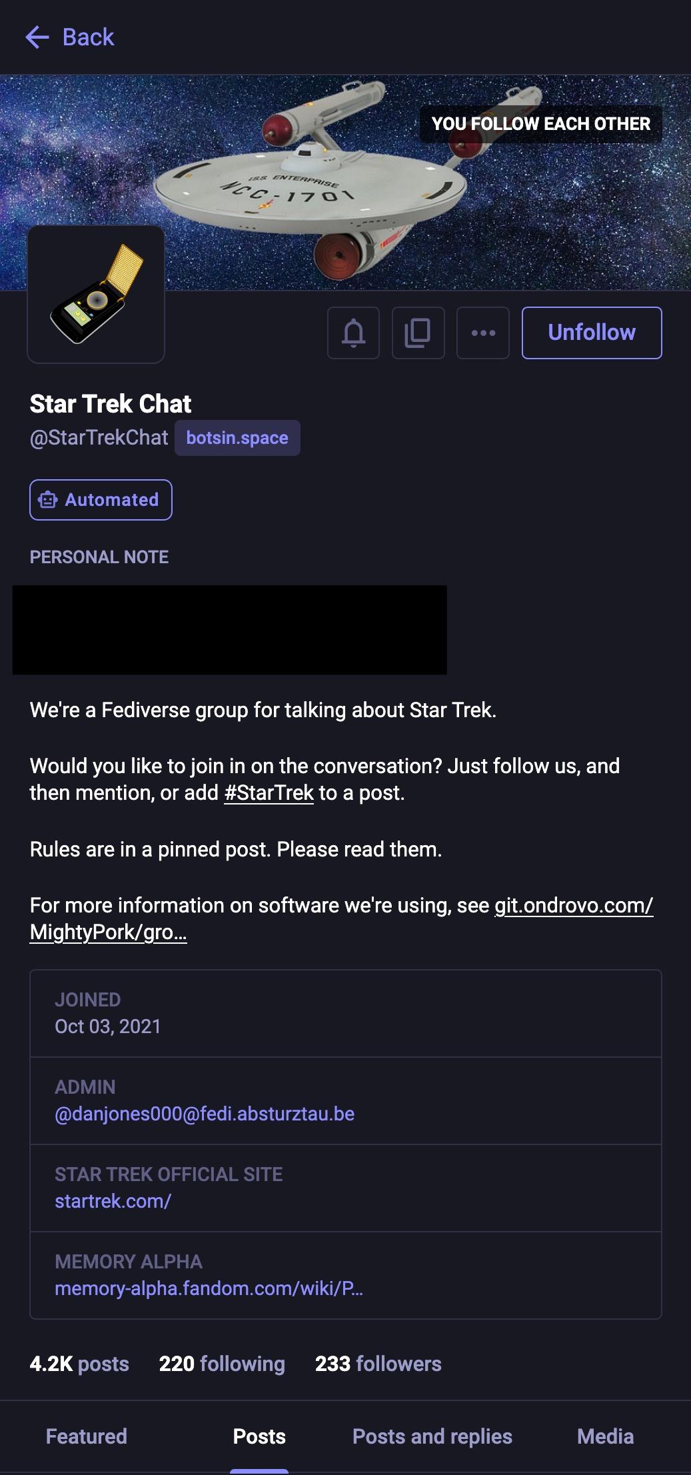Click the Unfollow button
The width and height of the screenshot is (691, 1475).
pyautogui.click(x=591, y=333)
